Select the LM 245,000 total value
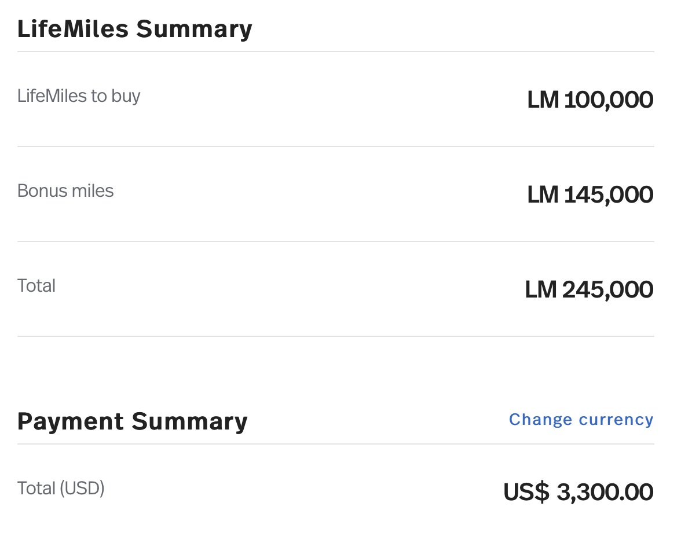 click(x=590, y=289)
